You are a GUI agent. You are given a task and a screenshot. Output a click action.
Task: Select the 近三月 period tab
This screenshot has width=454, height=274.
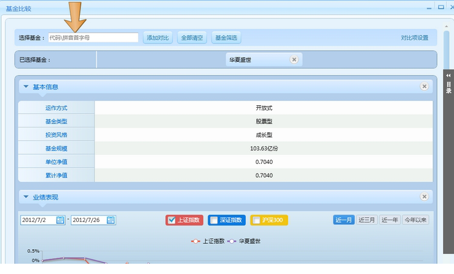pyautogui.click(x=367, y=220)
